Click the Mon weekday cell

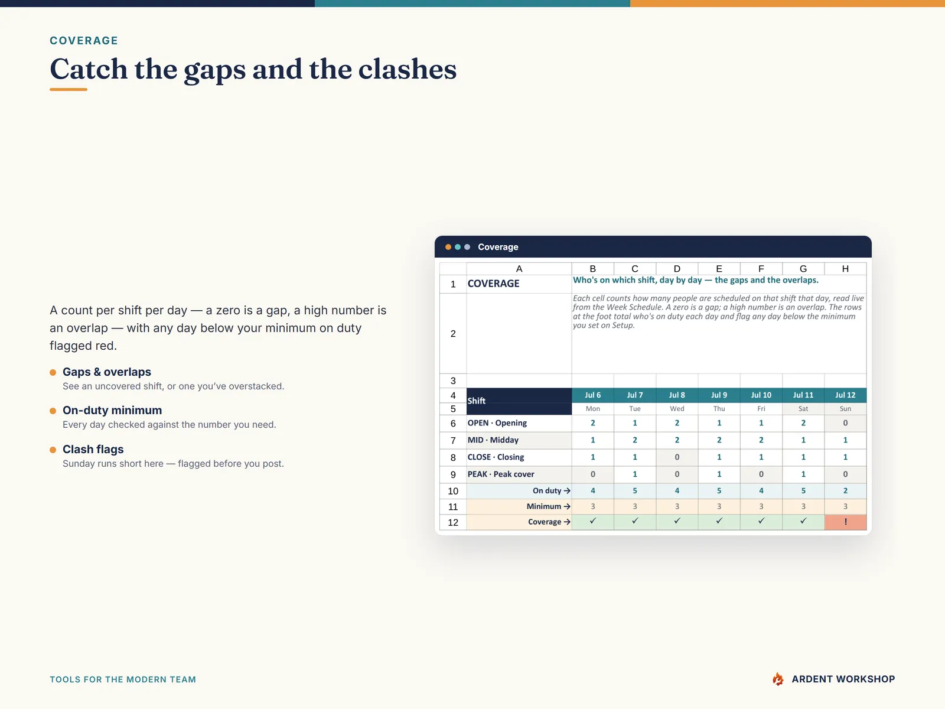pyautogui.click(x=593, y=409)
